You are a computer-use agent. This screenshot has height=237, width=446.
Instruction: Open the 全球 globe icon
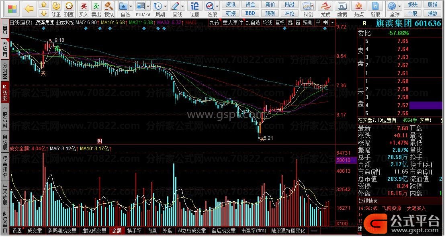pos(392,6)
